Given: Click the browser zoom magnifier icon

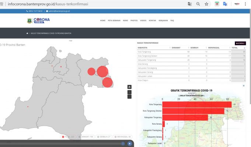Looking at the screenshot, I should click(198, 4).
